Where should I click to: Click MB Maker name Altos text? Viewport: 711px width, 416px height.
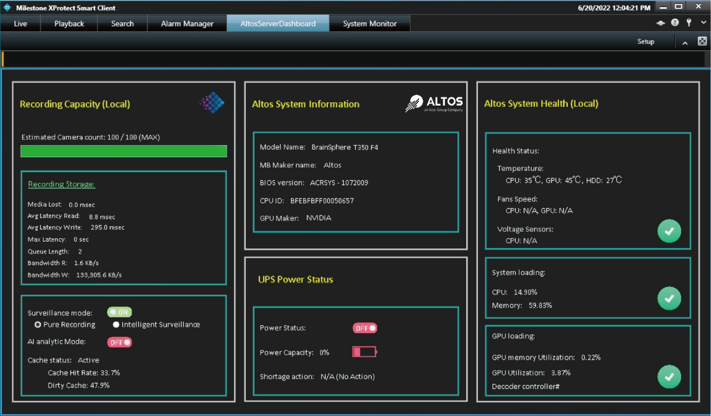click(x=300, y=165)
